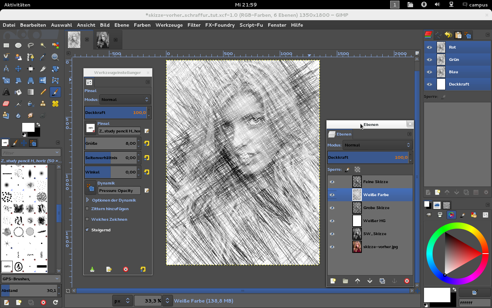Pick the Zoom magnifier tool
492x308 pixels.
pos(55,57)
